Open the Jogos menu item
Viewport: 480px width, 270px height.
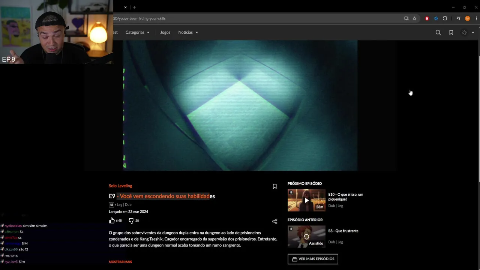[165, 32]
